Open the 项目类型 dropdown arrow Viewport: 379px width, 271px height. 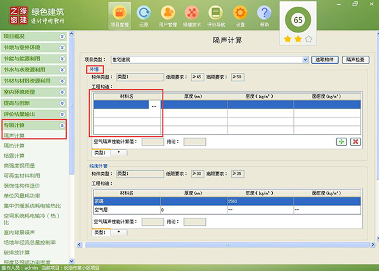[x=305, y=59]
